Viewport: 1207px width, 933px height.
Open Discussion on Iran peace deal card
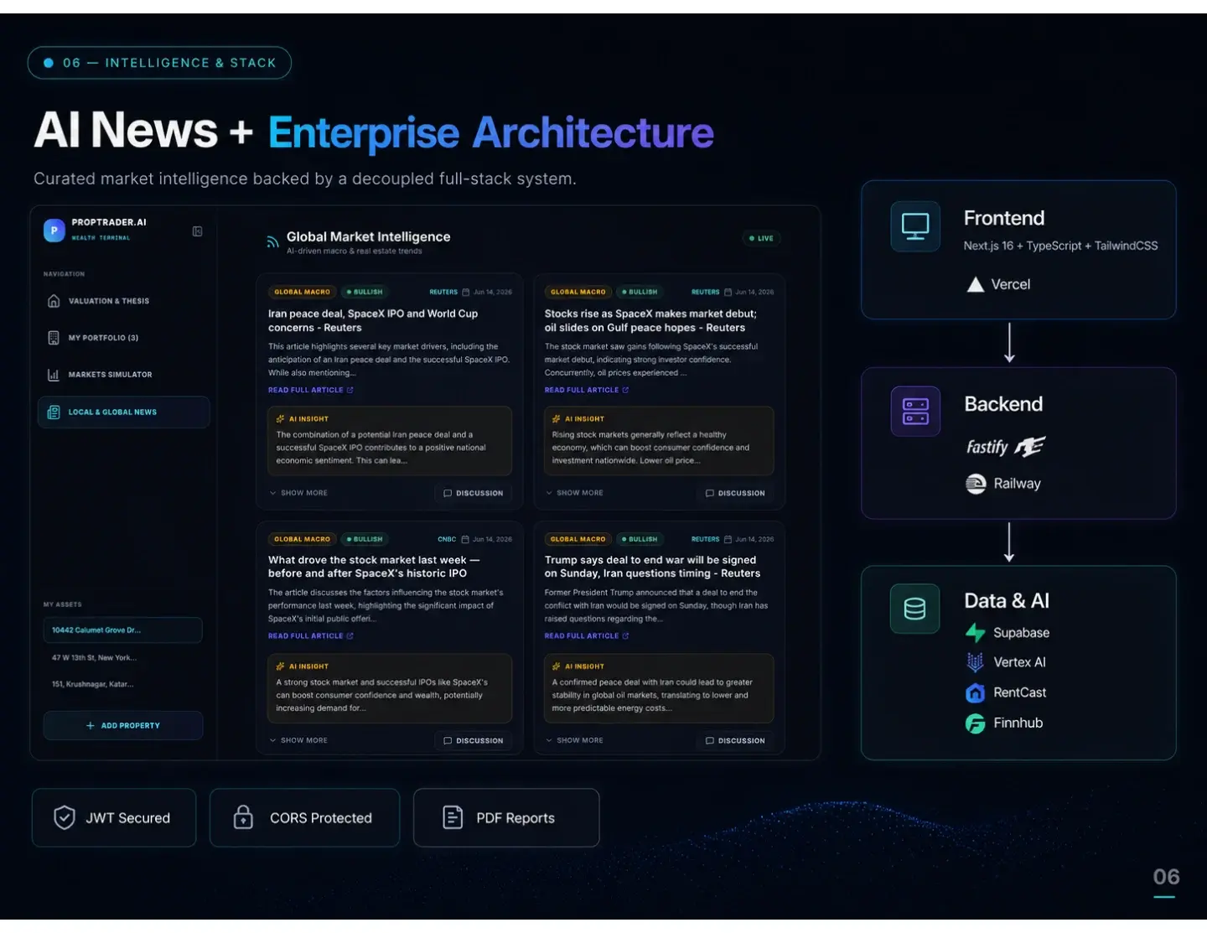click(x=474, y=493)
